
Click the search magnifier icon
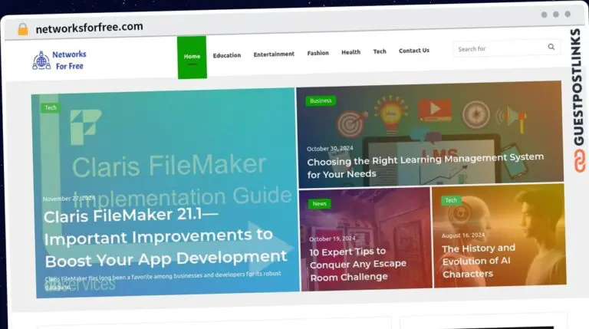[x=551, y=48]
